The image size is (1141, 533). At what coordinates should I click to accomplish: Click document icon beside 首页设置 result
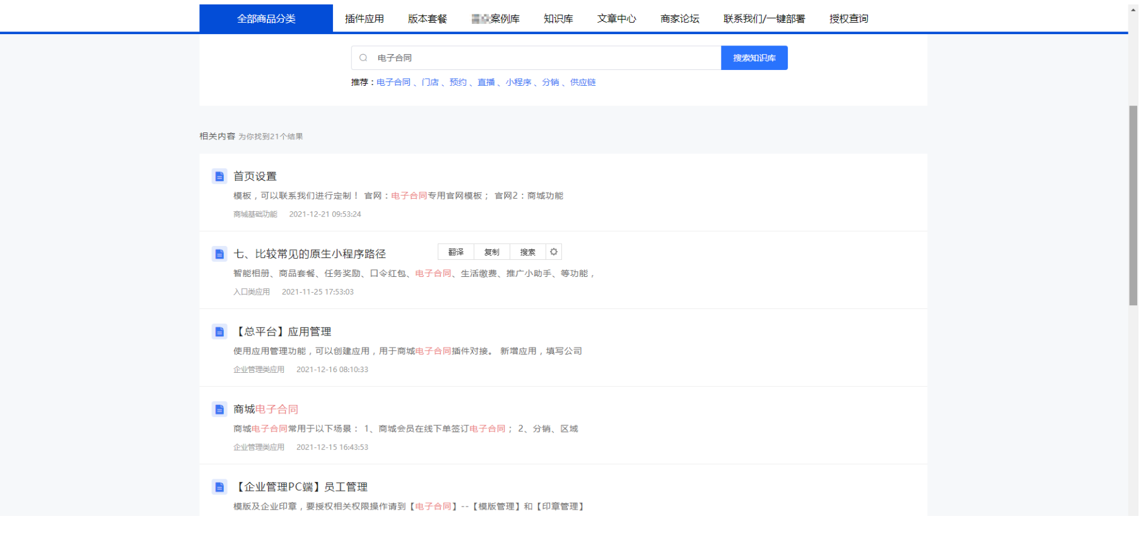(x=219, y=177)
